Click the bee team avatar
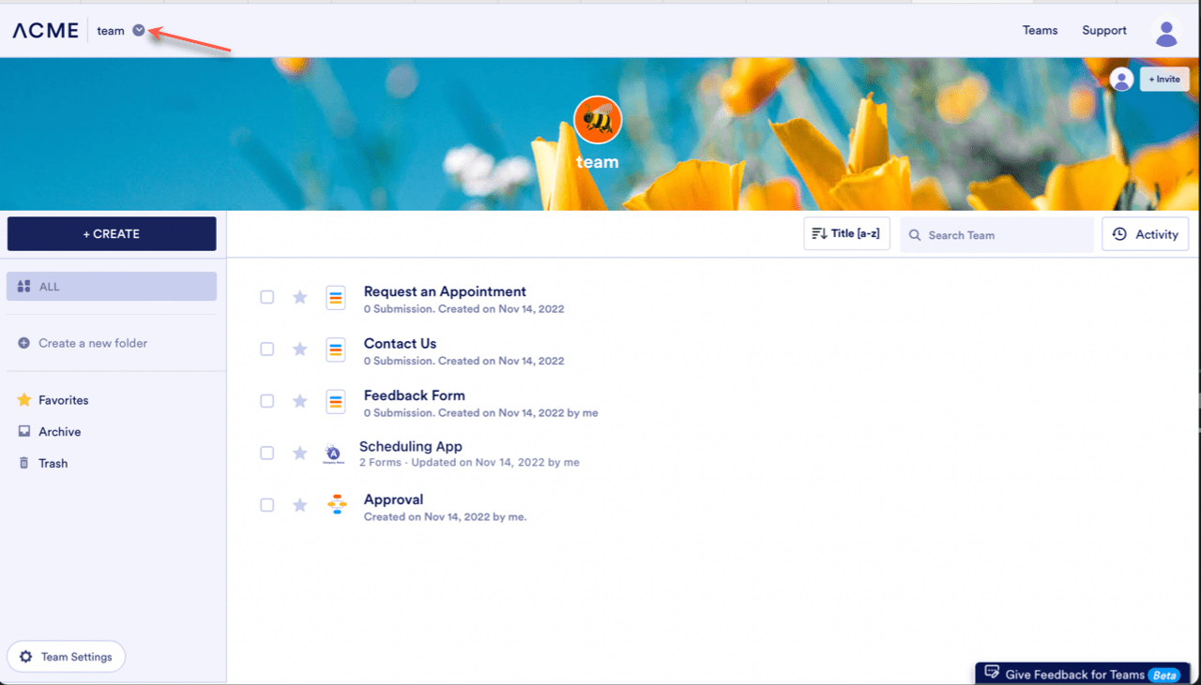The image size is (1201, 685). coord(598,120)
